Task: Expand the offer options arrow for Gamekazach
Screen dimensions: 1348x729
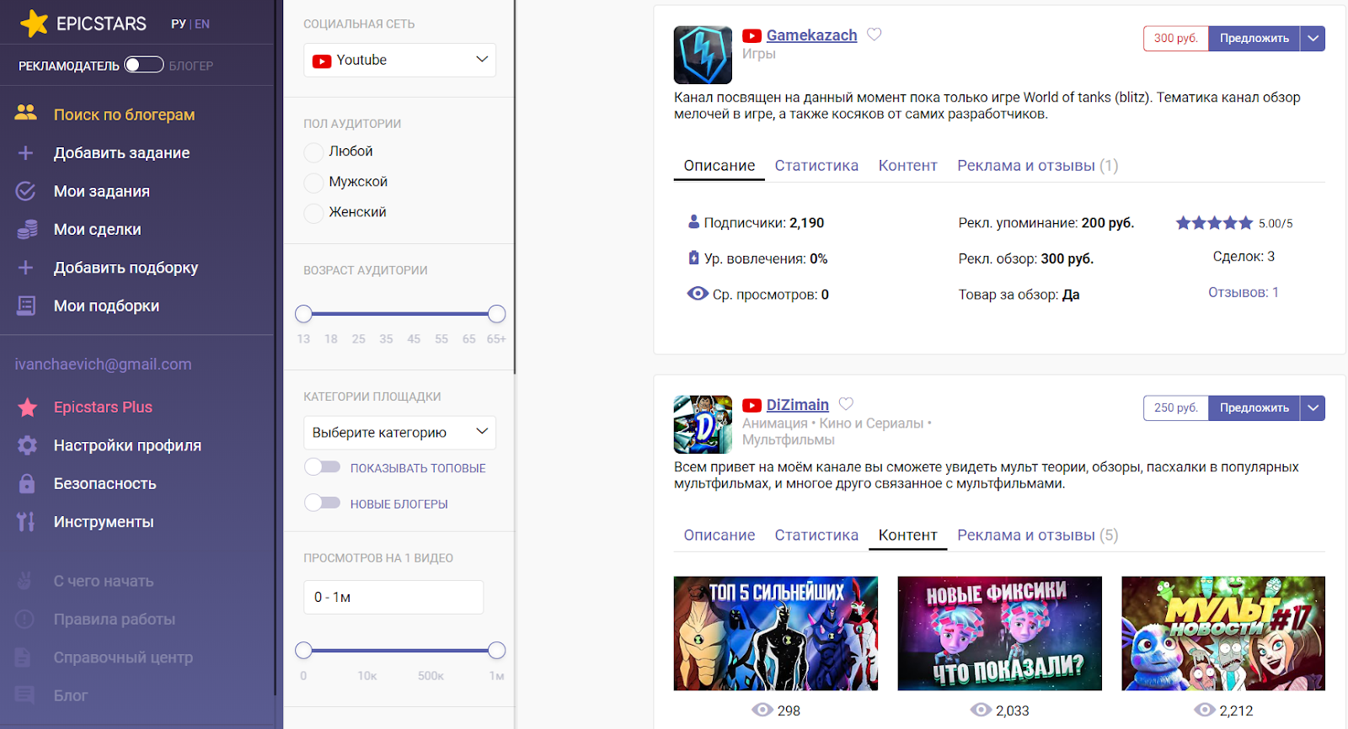Action: [x=1313, y=38]
